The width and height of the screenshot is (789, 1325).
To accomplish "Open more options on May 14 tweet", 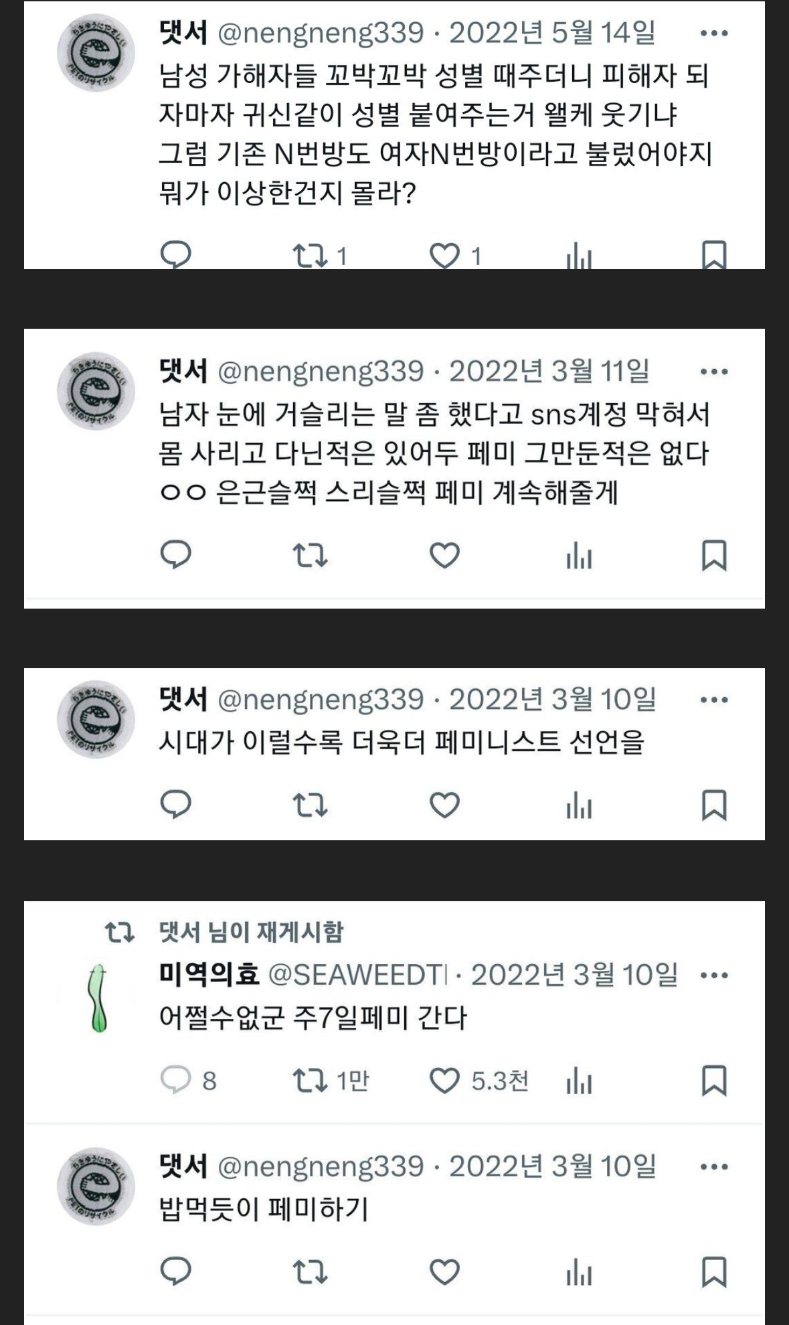I will [714, 33].
